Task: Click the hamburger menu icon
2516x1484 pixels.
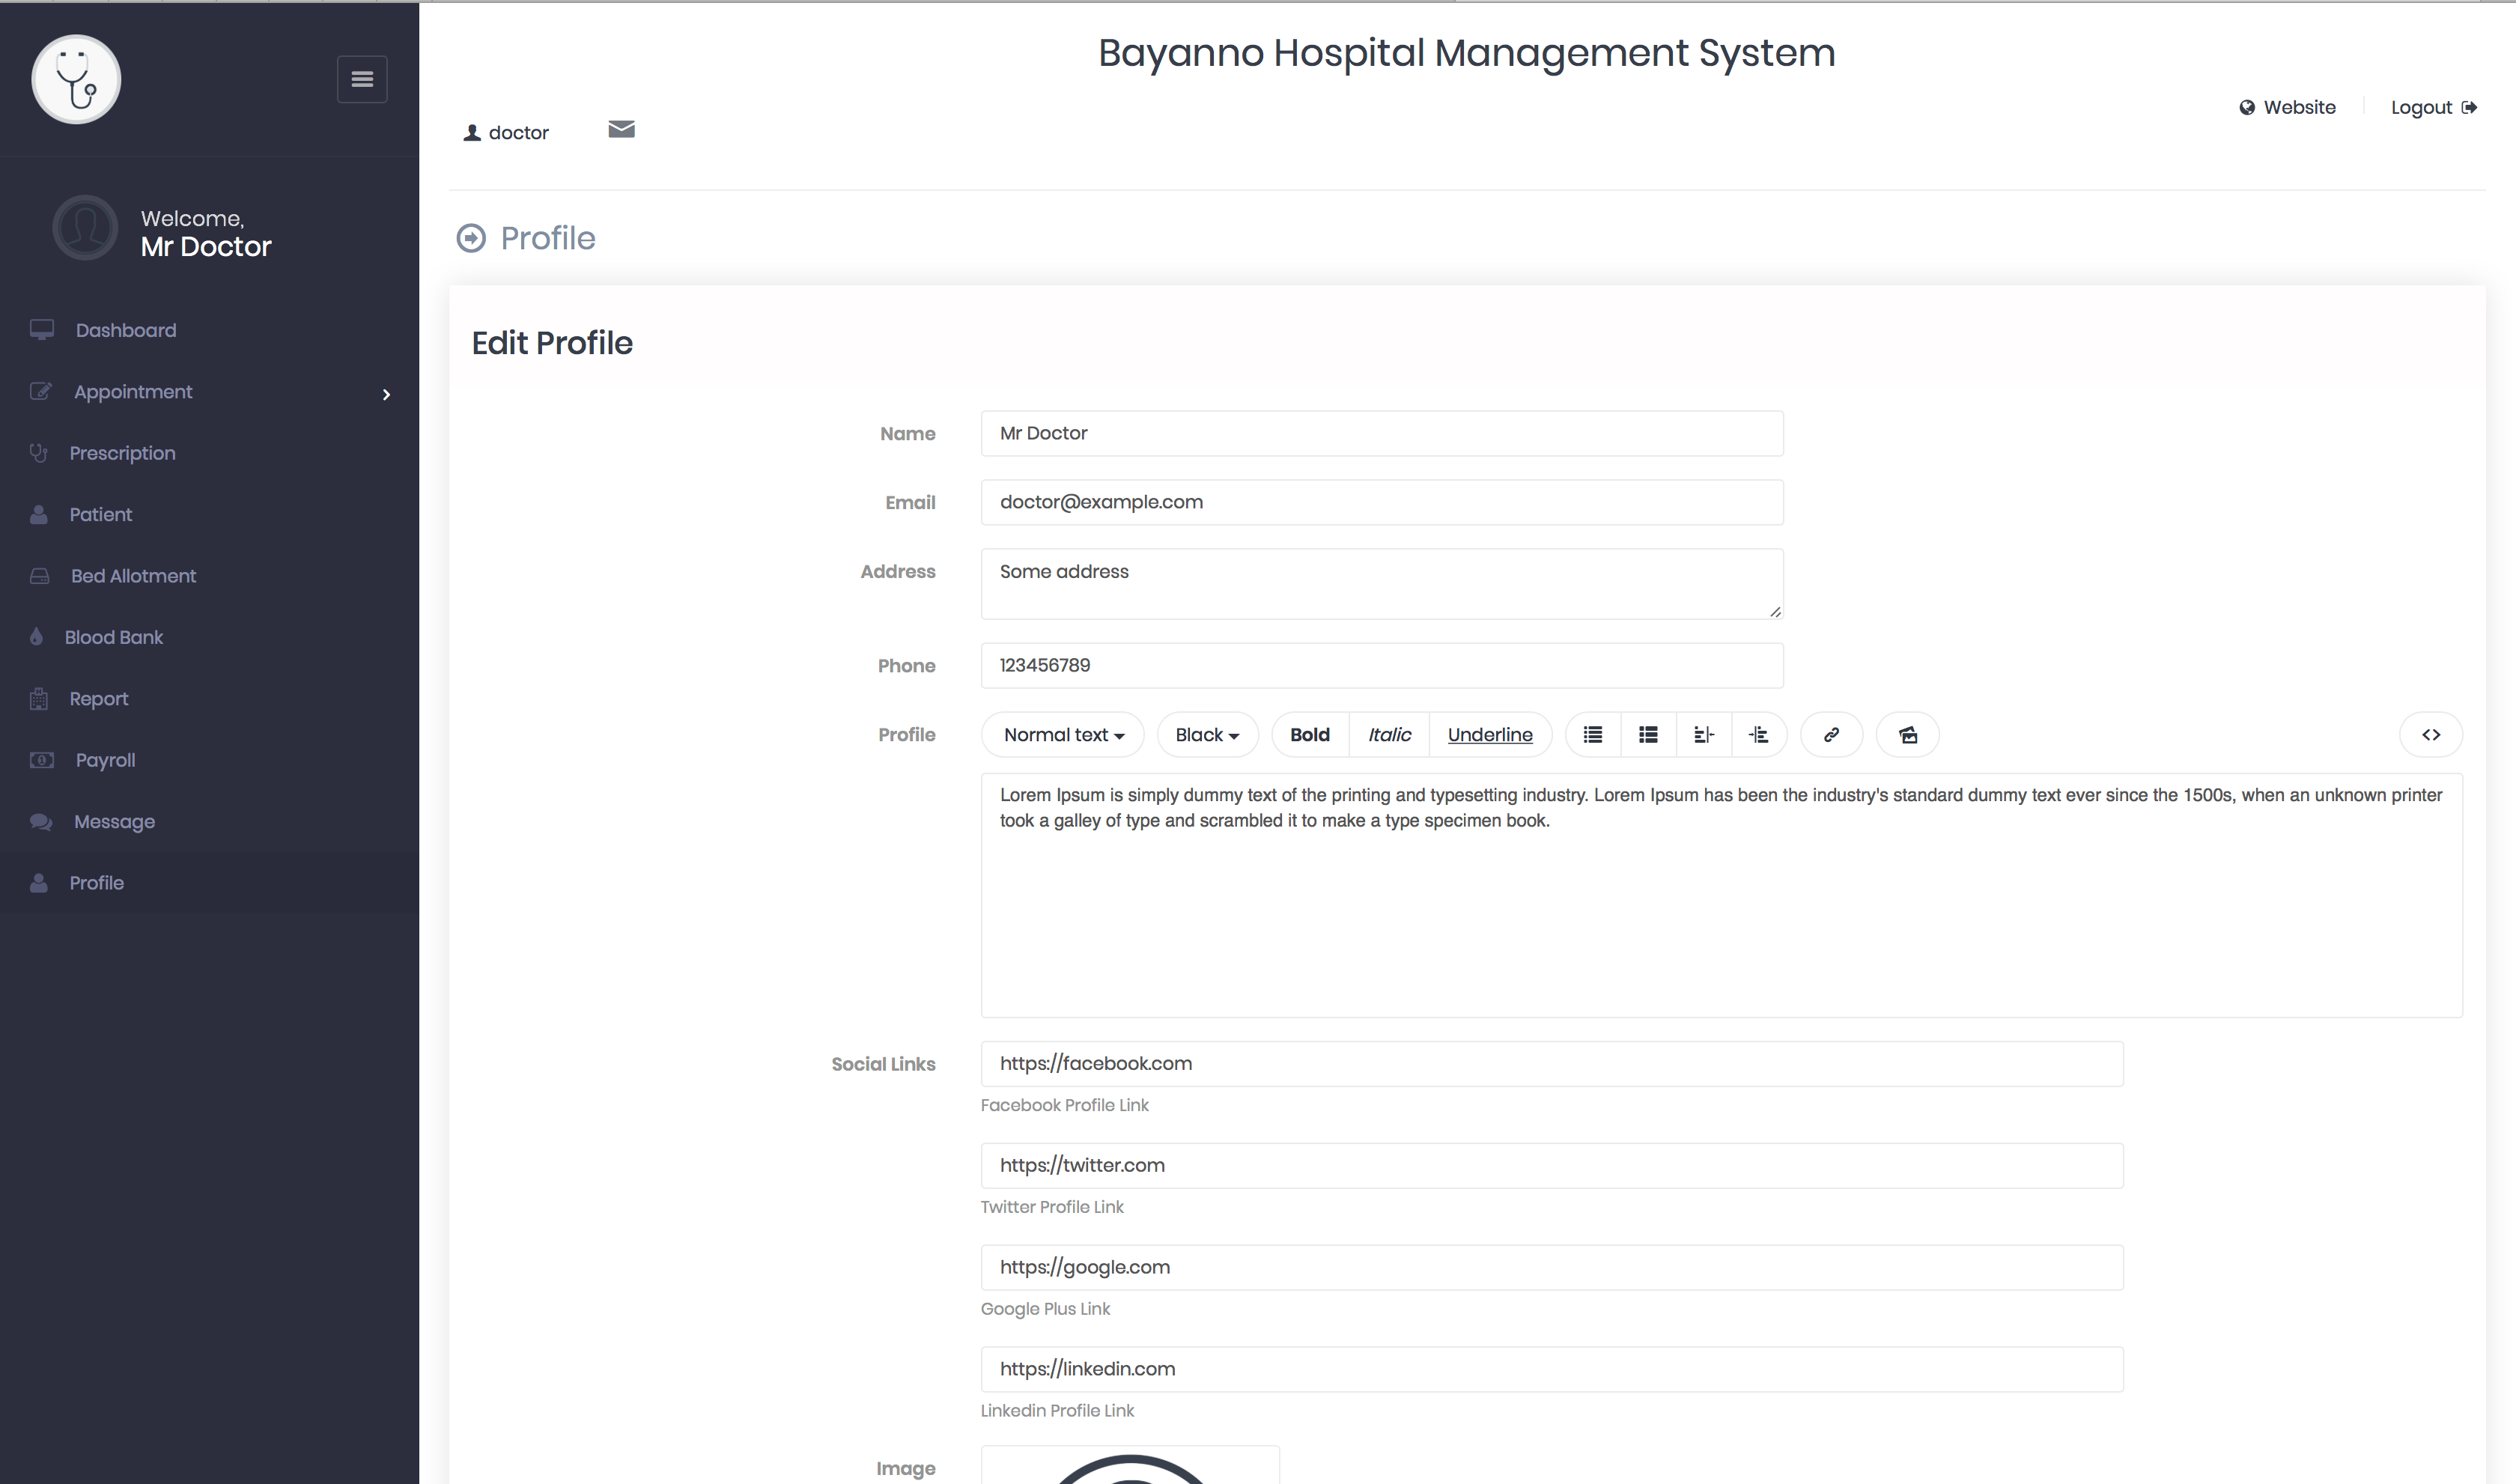Action: click(362, 78)
